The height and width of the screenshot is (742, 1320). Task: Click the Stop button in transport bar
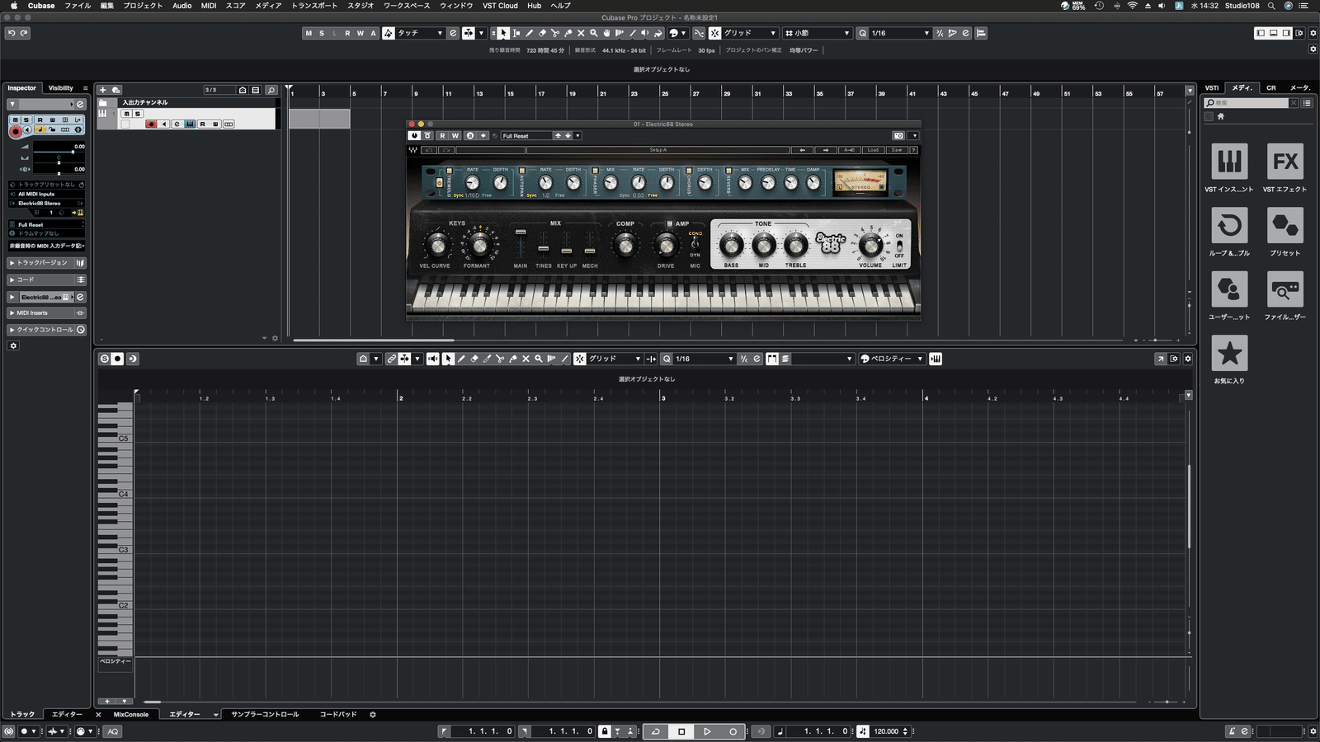[x=681, y=731]
